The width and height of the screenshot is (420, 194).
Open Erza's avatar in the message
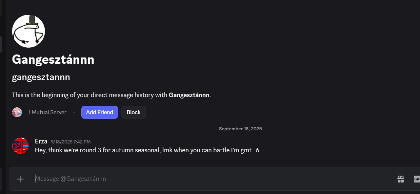tap(20, 146)
